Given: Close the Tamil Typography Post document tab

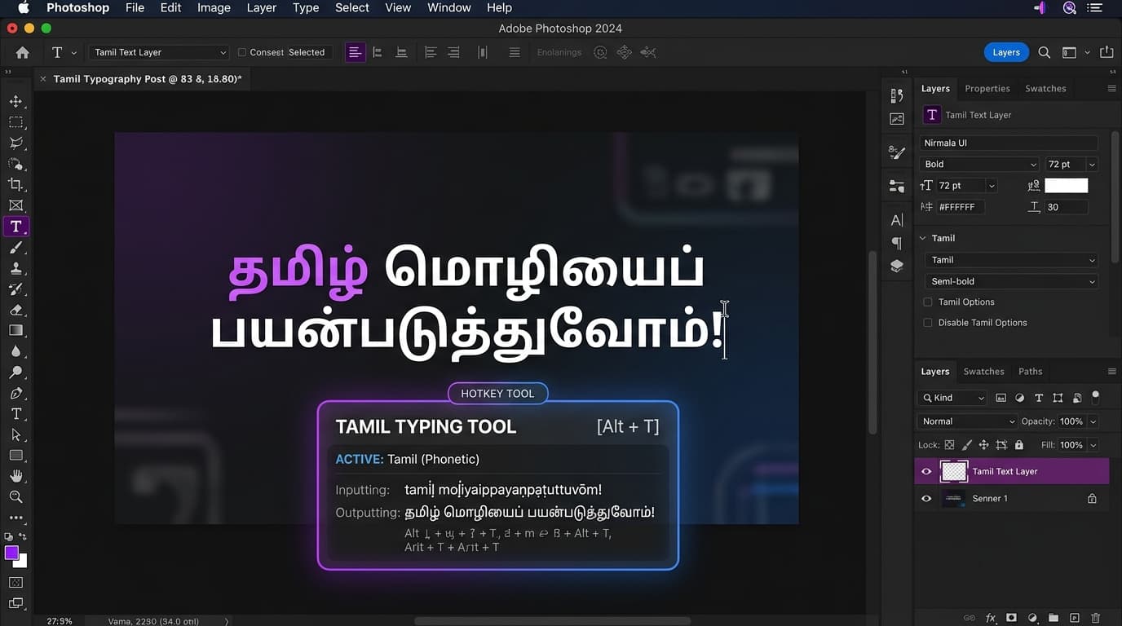Looking at the screenshot, I should coord(42,79).
